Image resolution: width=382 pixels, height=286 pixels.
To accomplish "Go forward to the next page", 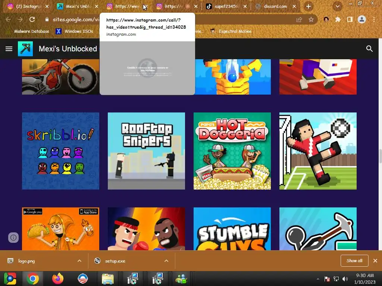I will point(20,19).
